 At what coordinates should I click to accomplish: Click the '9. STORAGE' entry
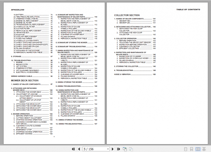tap(32, 57)
